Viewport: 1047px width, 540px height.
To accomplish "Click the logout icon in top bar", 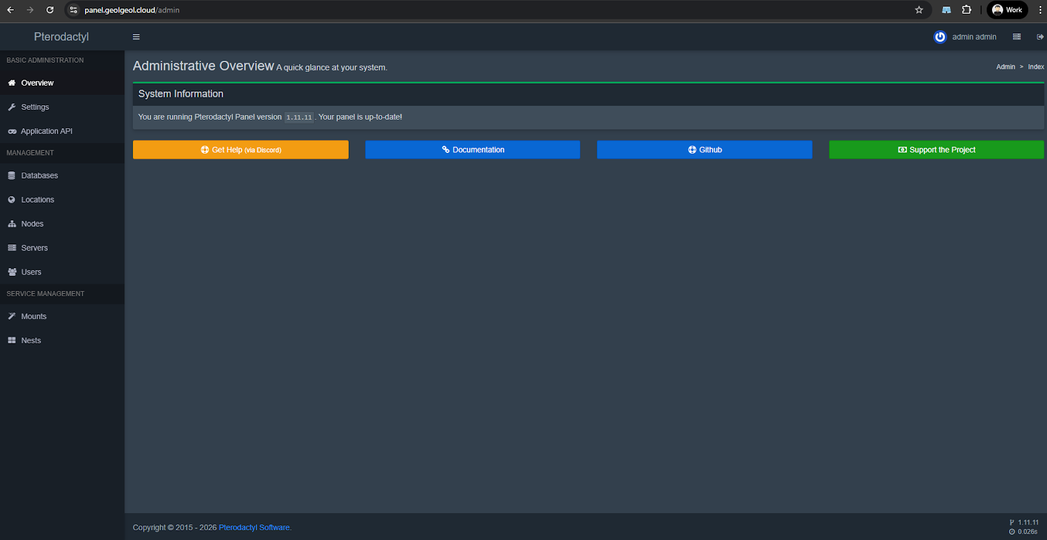I will (1040, 37).
